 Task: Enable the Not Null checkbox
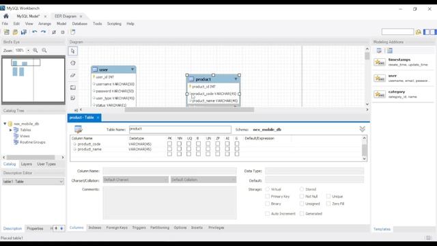click(x=302, y=196)
